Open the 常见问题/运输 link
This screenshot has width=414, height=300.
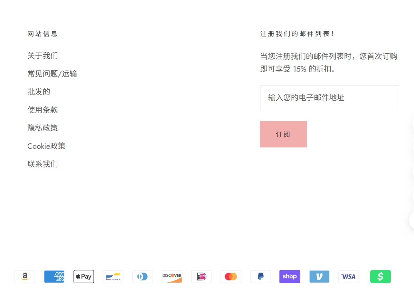coord(52,74)
